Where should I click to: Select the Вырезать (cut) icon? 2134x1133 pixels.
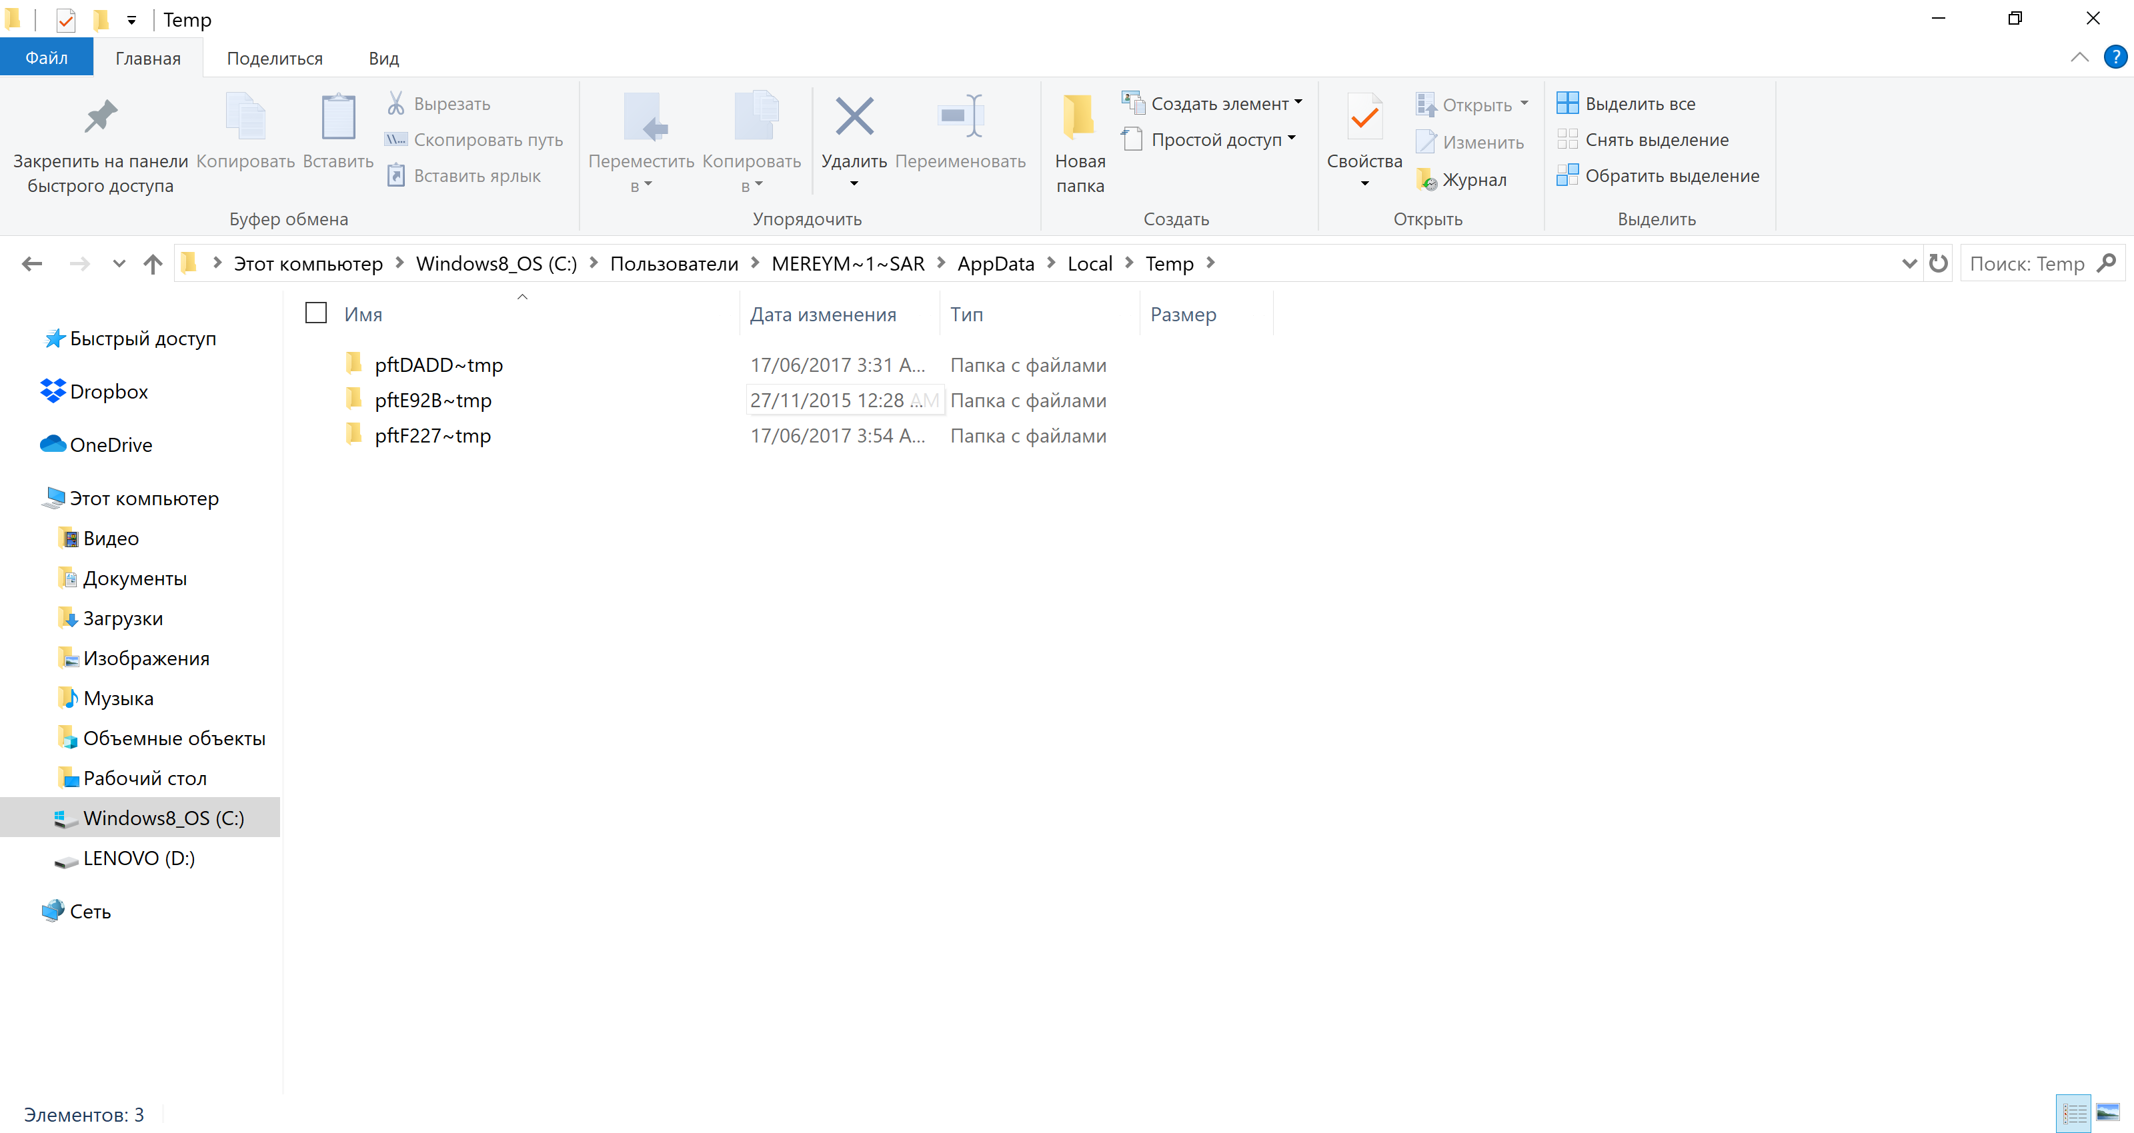point(397,103)
